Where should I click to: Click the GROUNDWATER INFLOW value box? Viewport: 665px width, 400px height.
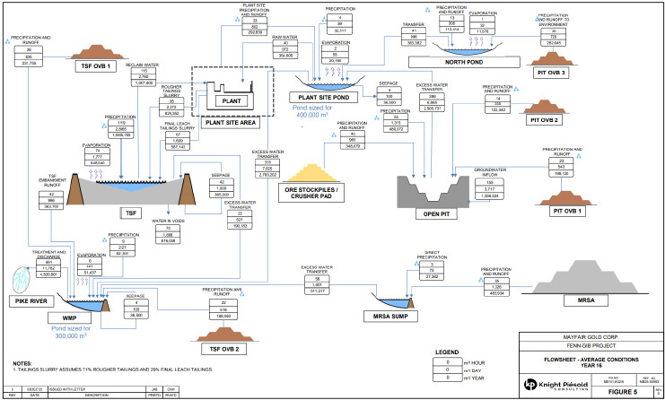click(x=489, y=189)
